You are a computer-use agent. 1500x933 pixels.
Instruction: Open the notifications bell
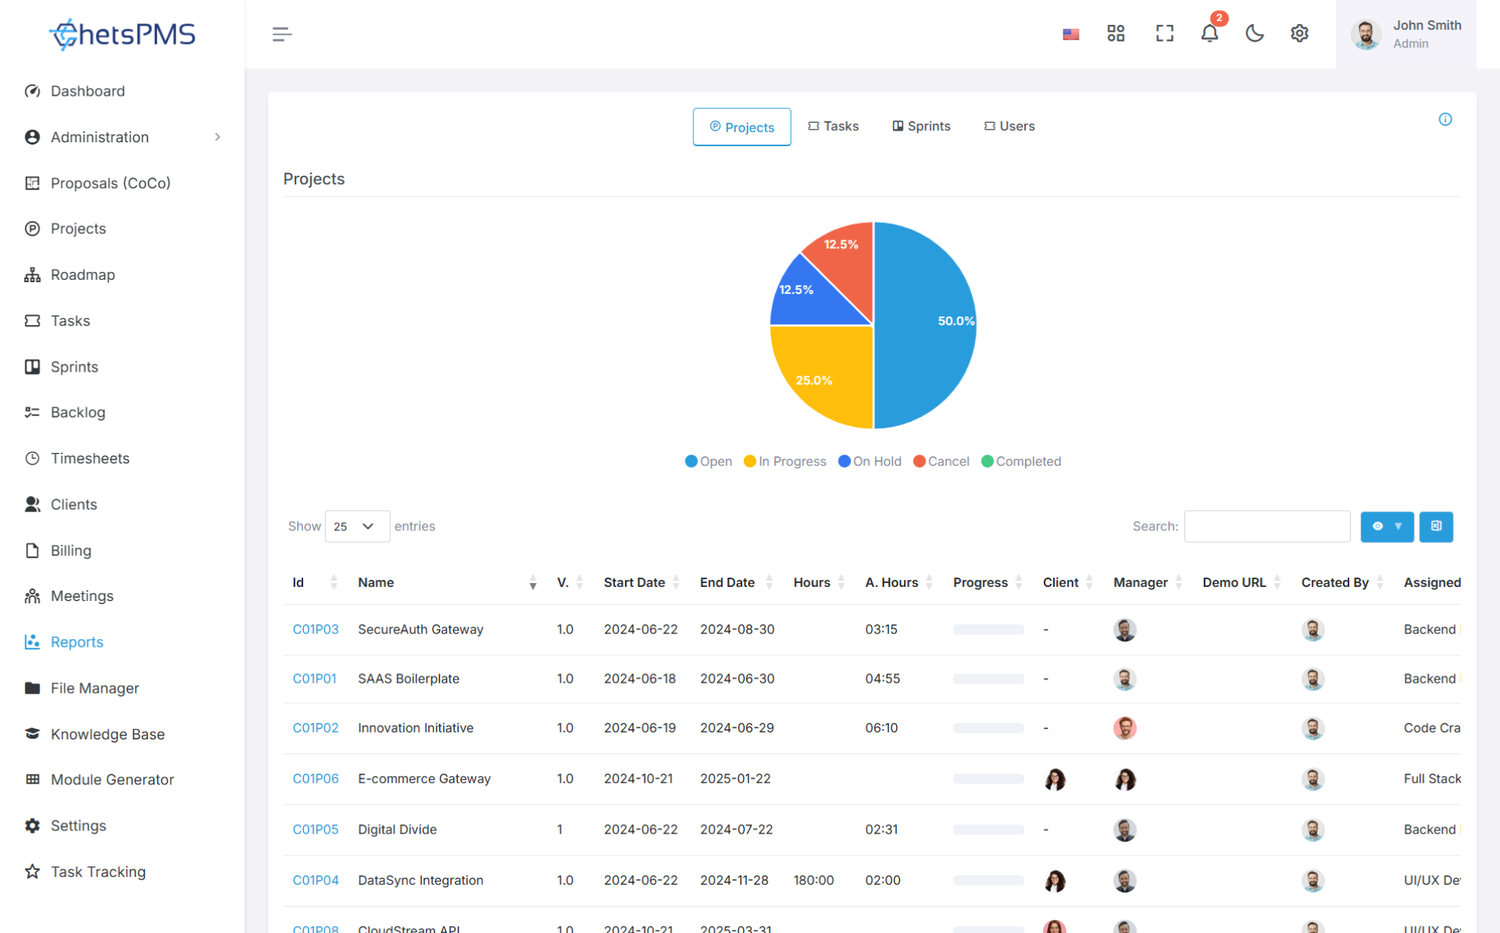1209,33
